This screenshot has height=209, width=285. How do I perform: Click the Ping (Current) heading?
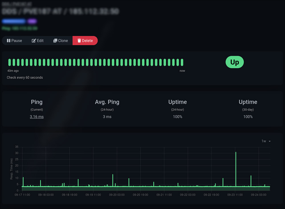tap(37, 102)
